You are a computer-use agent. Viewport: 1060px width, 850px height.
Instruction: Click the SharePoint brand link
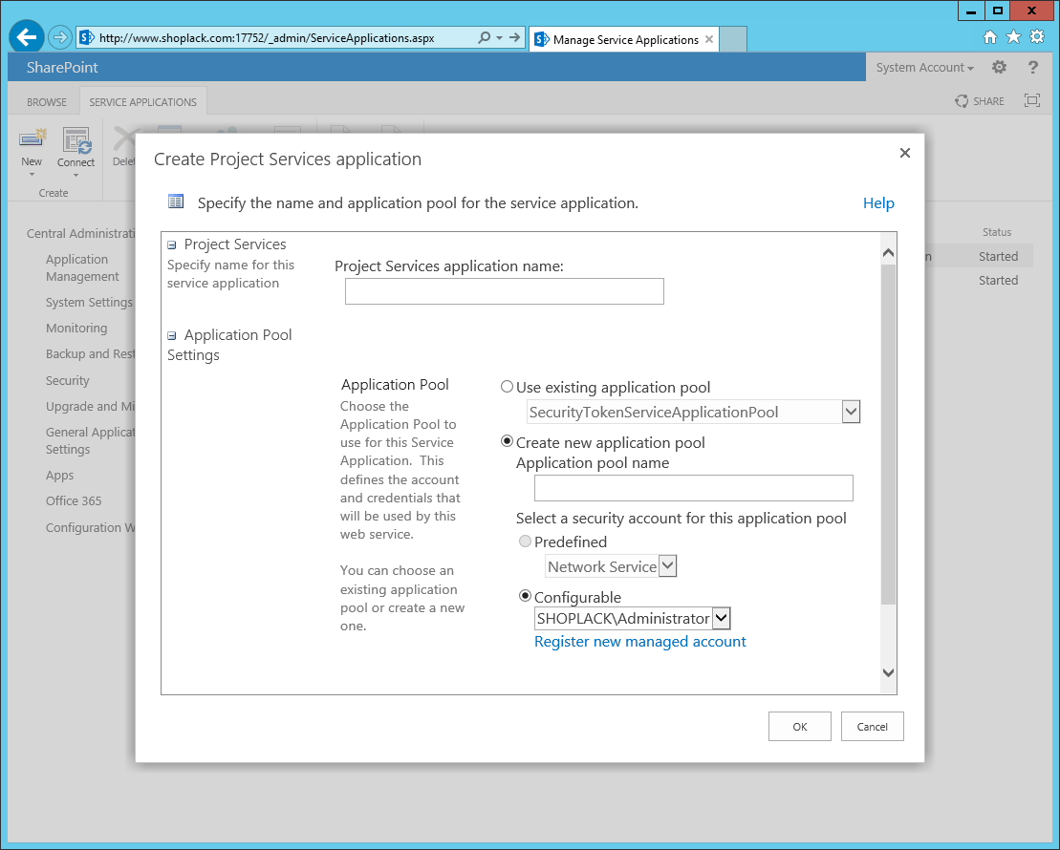[62, 68]
